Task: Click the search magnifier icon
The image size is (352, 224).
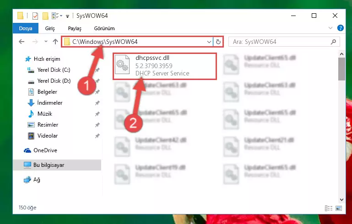Action: click(334, 42)
